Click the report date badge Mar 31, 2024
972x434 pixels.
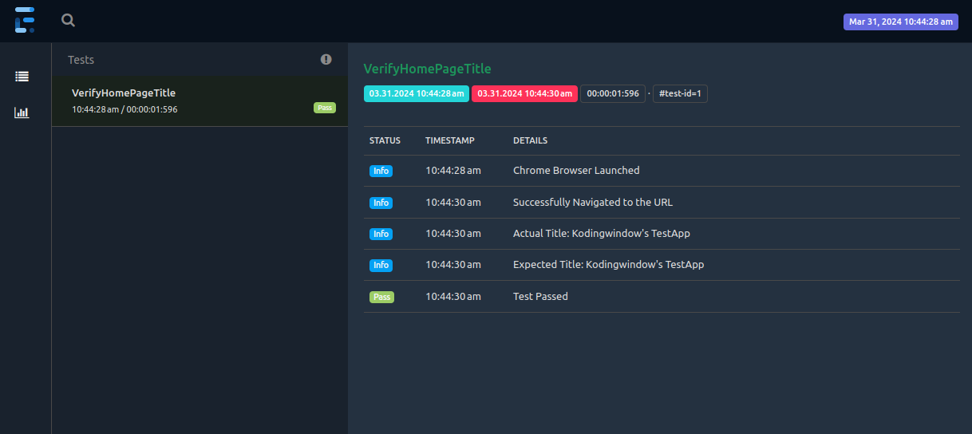901,22
